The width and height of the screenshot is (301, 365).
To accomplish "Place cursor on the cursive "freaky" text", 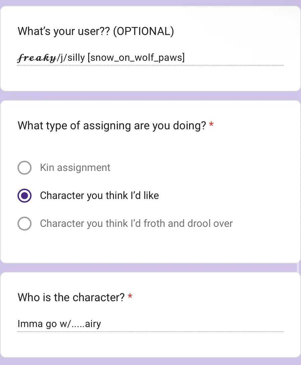I will pyautogui.click(x=36, y=58).
